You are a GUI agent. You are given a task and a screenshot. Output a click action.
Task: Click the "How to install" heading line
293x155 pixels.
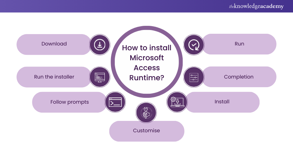coord(146,48)
